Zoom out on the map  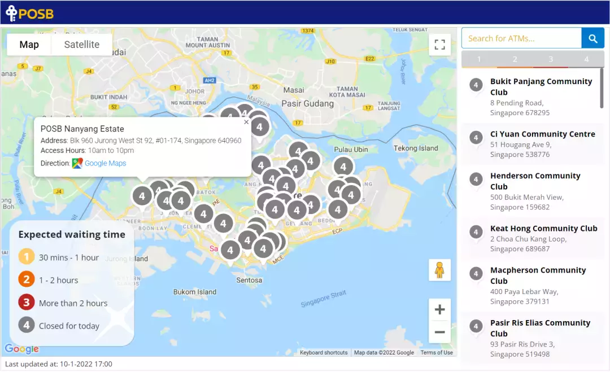click(x=439, y=332)
